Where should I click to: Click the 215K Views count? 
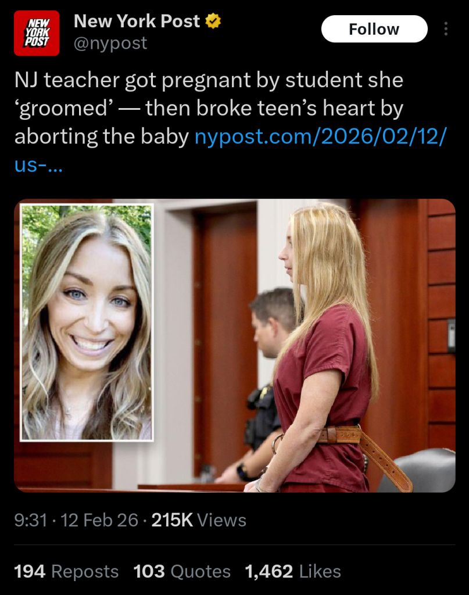pyautogui.click(x=199, y=520)
